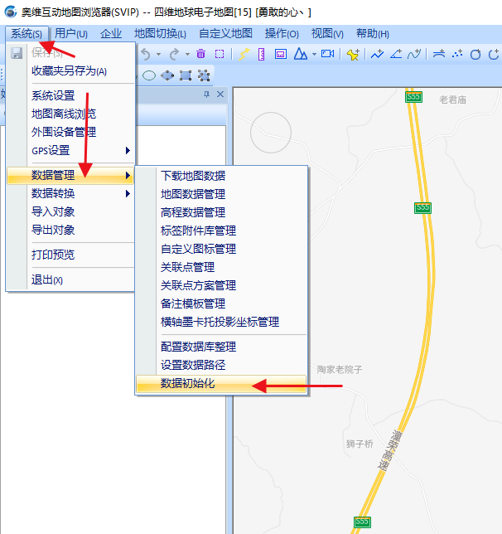Select 设置数据路径 submenu entry
Image resolution: width=502 pixels, height=534 pixels.
[221, 365]
